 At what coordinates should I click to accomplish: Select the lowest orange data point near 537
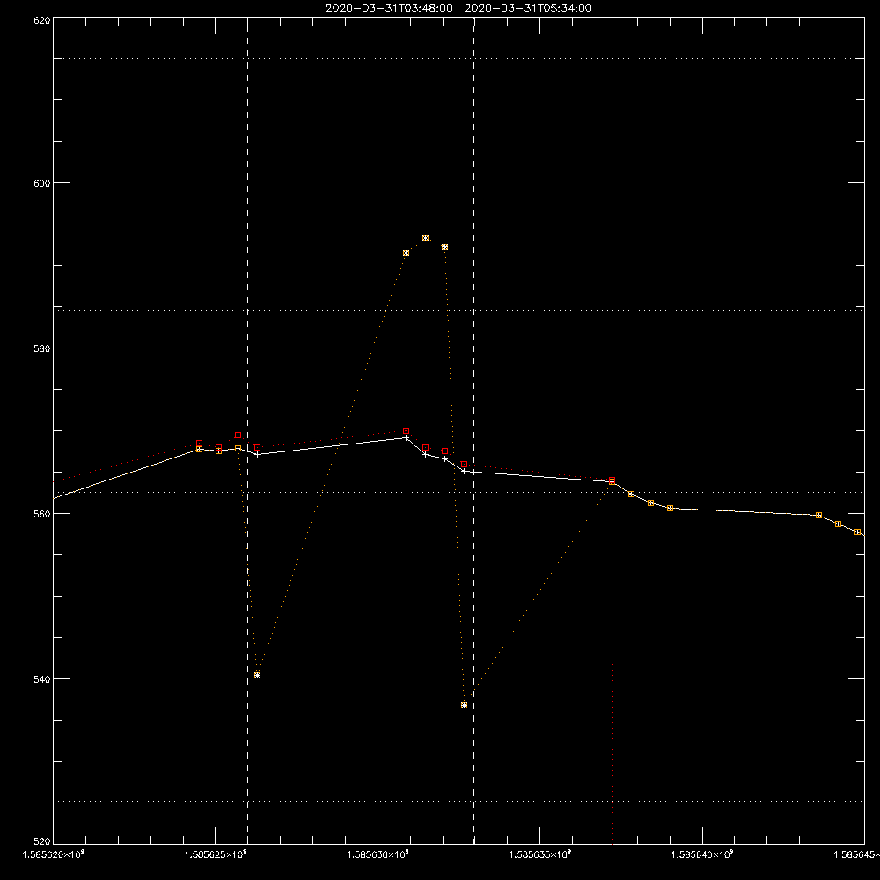(464, 706)
